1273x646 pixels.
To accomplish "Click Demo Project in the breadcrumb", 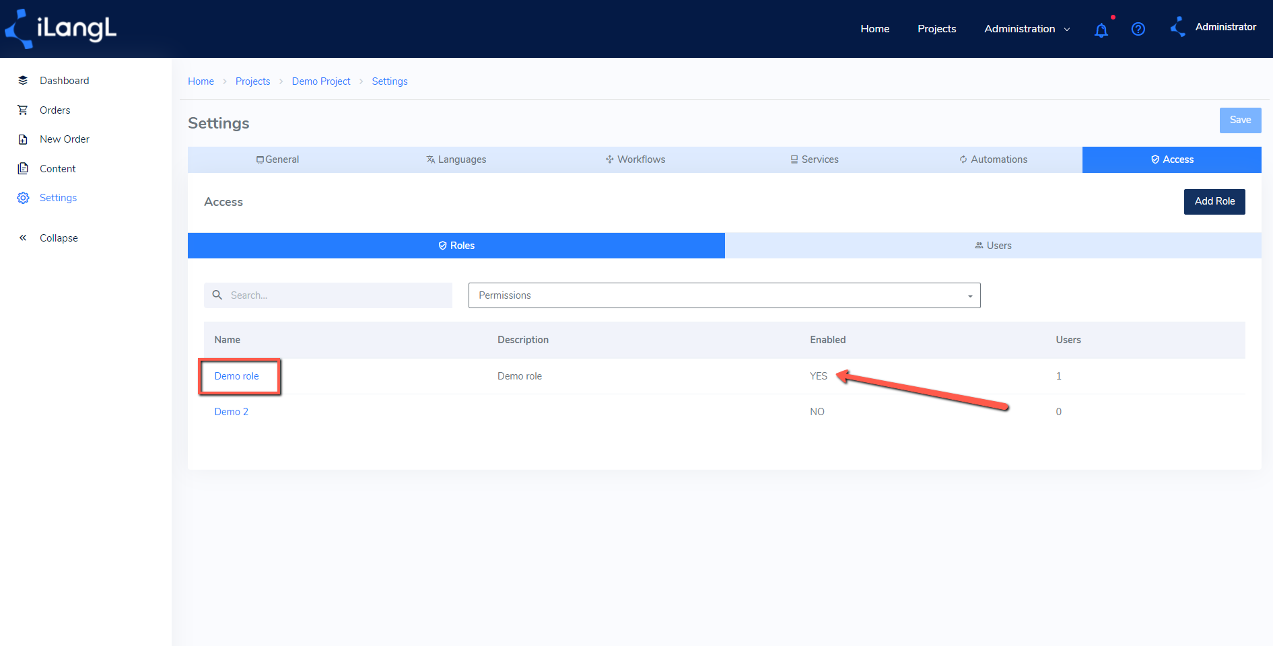I will coord(321,81).
